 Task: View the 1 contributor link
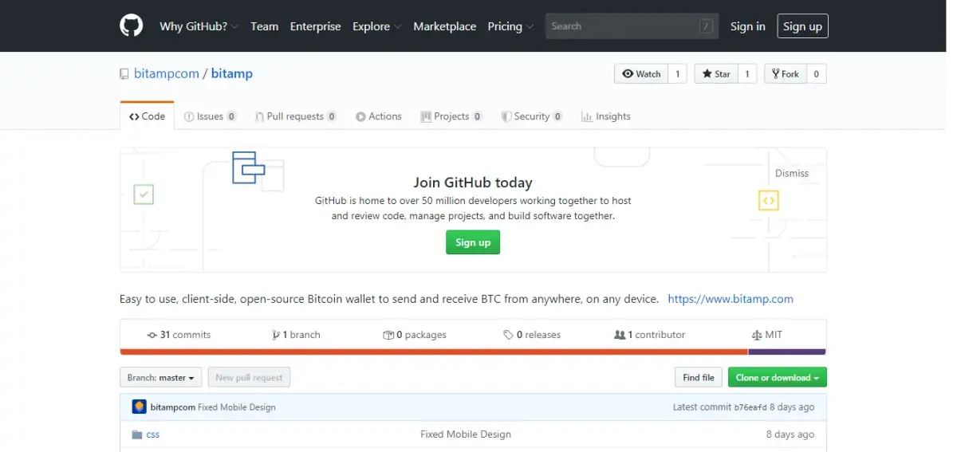(649, 335)
